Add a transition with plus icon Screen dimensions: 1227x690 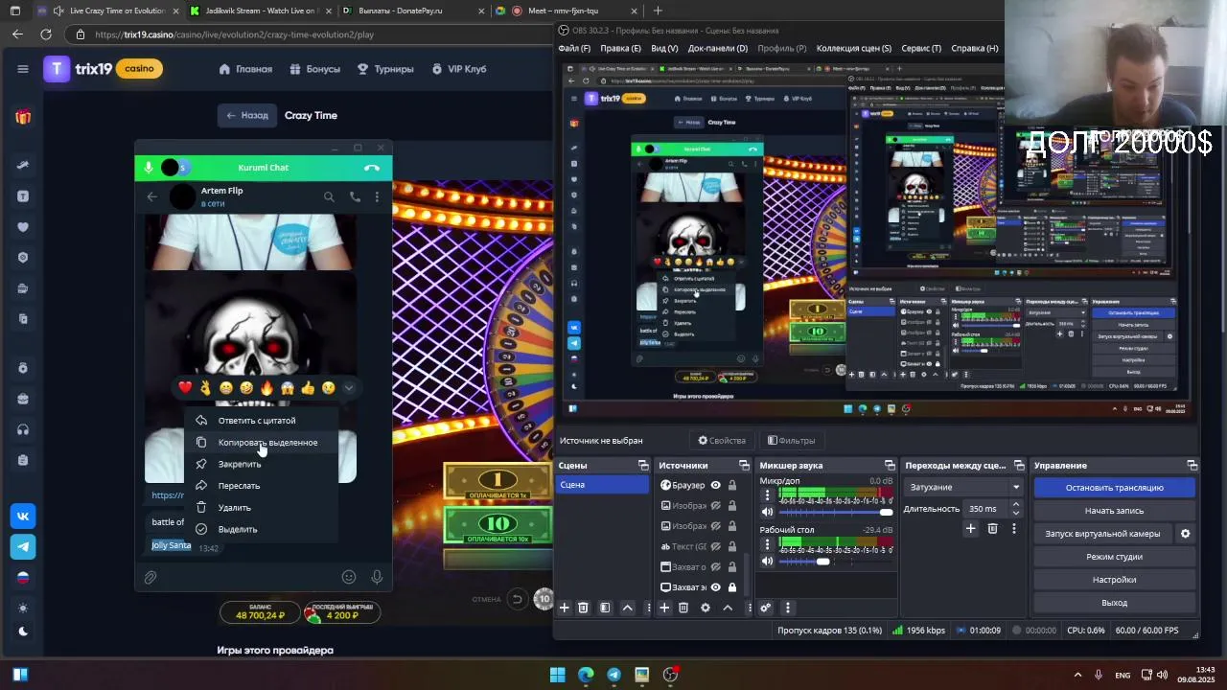tap(970, 528)
